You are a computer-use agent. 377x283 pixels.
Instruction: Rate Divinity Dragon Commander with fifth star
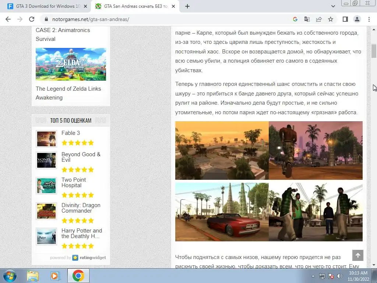pyautogui.click(x=91, y=220)
